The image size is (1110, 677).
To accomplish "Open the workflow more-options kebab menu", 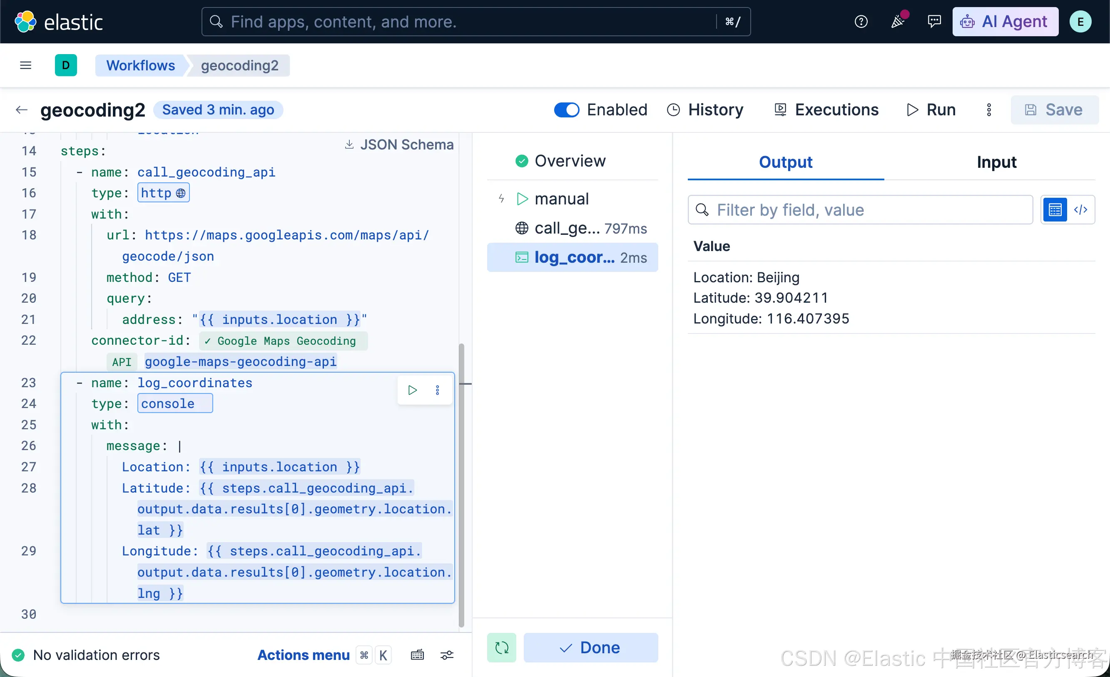I will click(989, 110).
